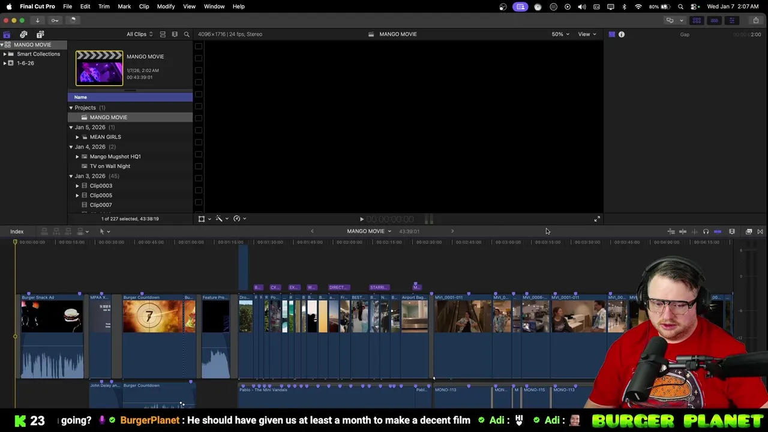Open the Window menu
This screenshot has height=432, width=768.
point(214,7)
